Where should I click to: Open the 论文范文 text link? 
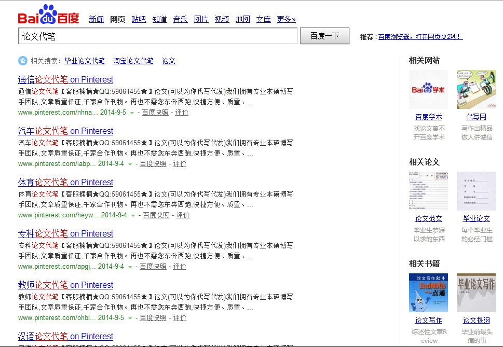(428, 218)
